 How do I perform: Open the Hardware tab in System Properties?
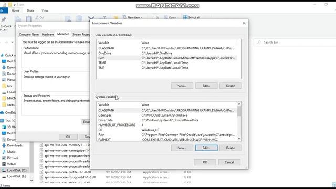point(48,34)
